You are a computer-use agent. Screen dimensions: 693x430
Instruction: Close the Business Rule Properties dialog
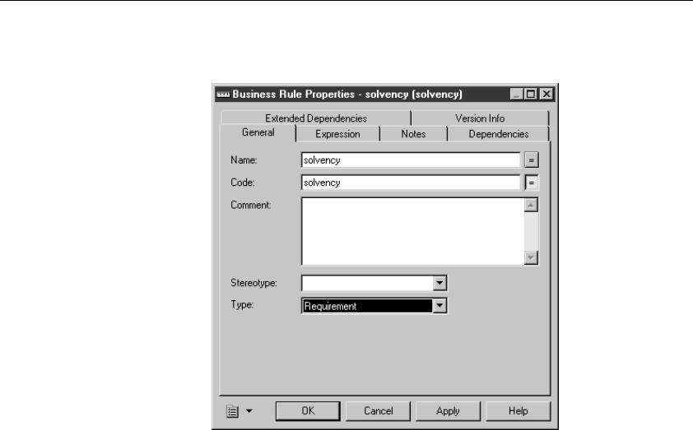[546, 94]
